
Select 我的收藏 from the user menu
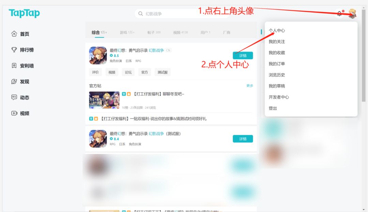[x=277, y=53]
